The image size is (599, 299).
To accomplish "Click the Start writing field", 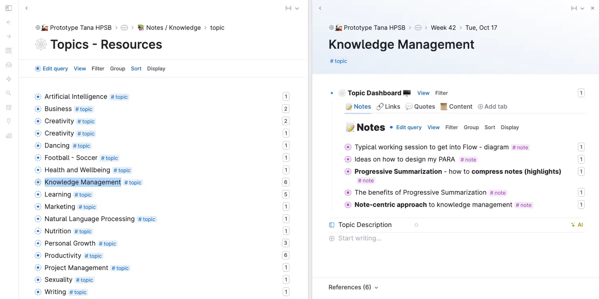I will click(360, 239).
